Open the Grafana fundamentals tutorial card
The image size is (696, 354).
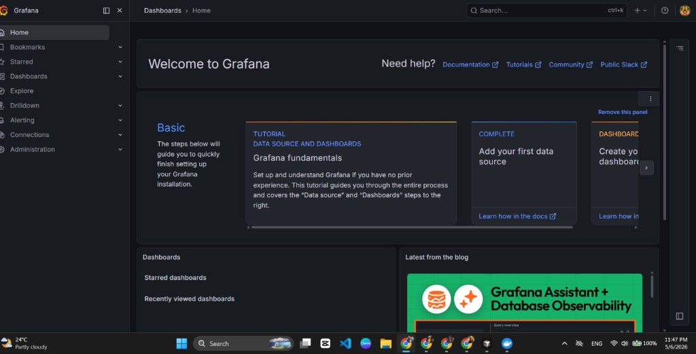tap(351, 173)
